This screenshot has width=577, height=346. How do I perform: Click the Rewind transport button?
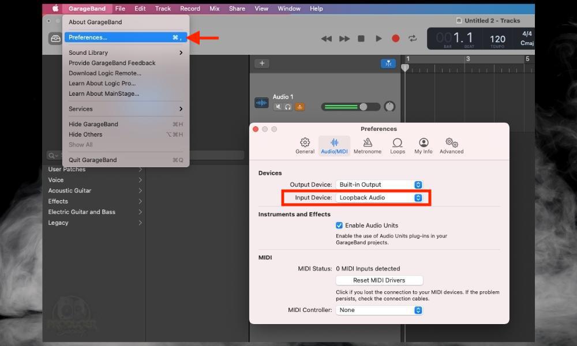click(327, 39)
